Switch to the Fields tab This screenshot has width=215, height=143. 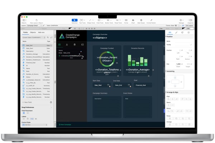(x=25, y=32)
